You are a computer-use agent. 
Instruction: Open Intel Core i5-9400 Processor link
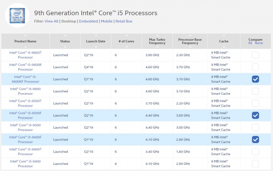click(x=25, y=164)
